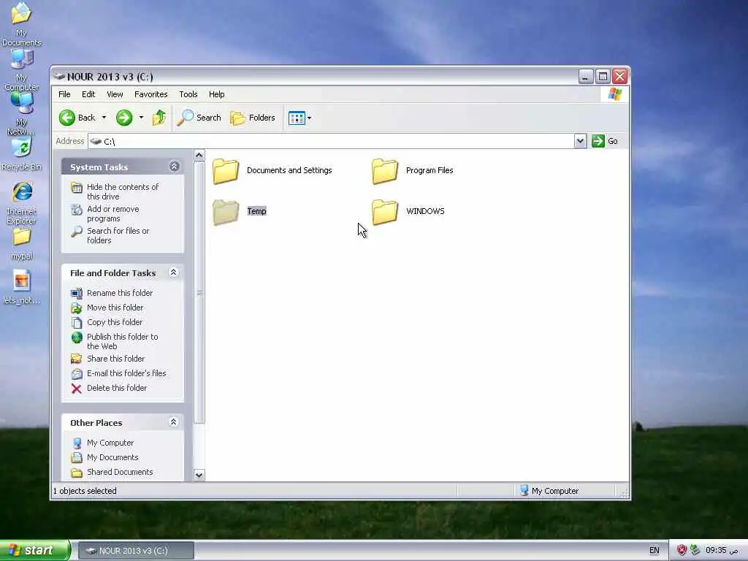Viewport: 748px width, 561px height.
Task: Open the Favorites menu
Action: click(x=150, y=94)
